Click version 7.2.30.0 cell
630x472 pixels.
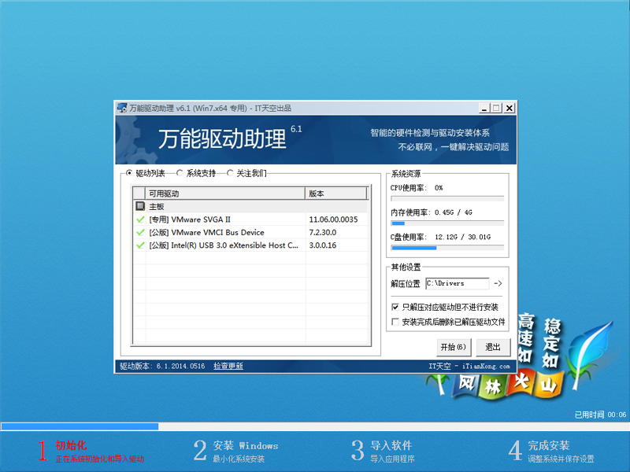pos(323,232)
